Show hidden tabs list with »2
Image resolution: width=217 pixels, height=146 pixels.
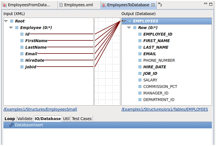pos(160,5)
